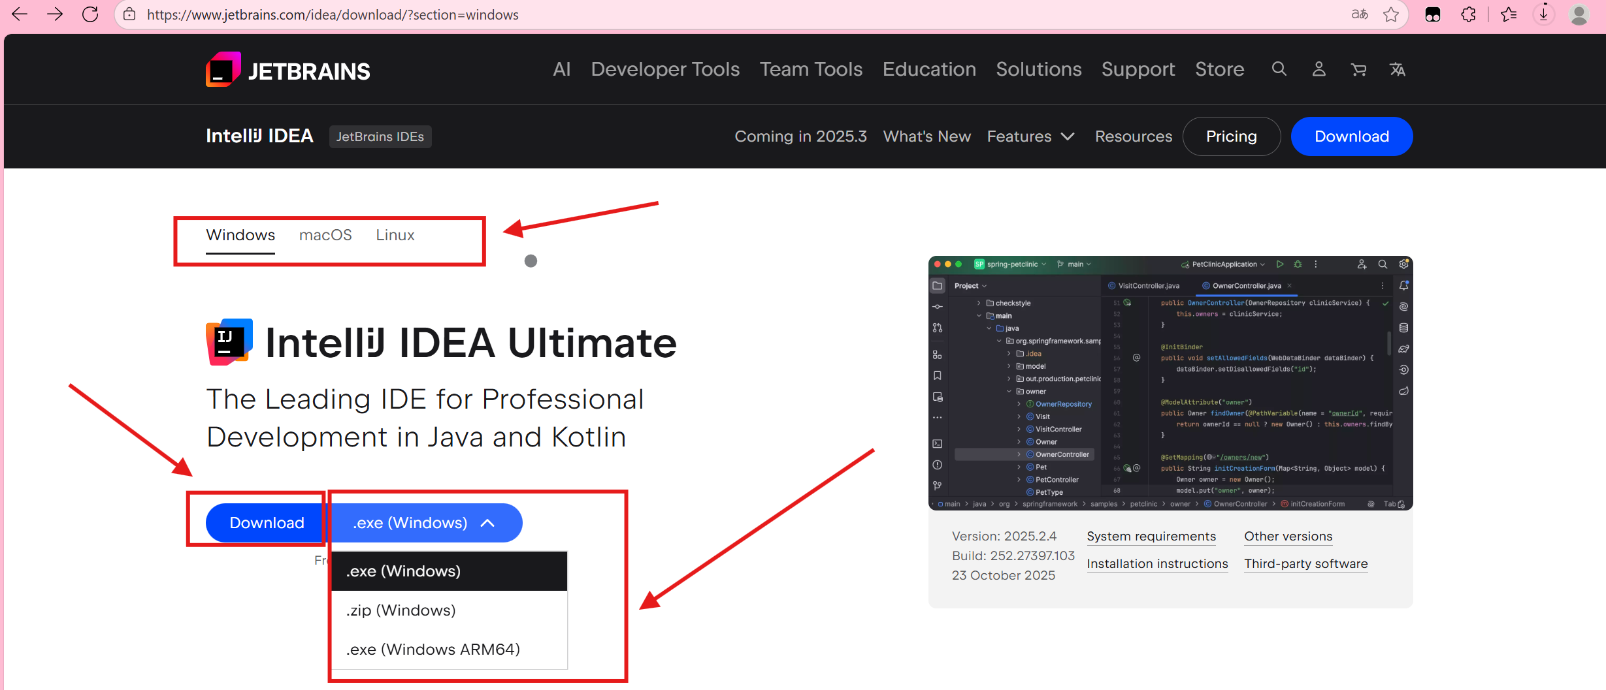Click IntelliJ IDEA product title link
The image size is (1606, 690).
coord(259,136)
